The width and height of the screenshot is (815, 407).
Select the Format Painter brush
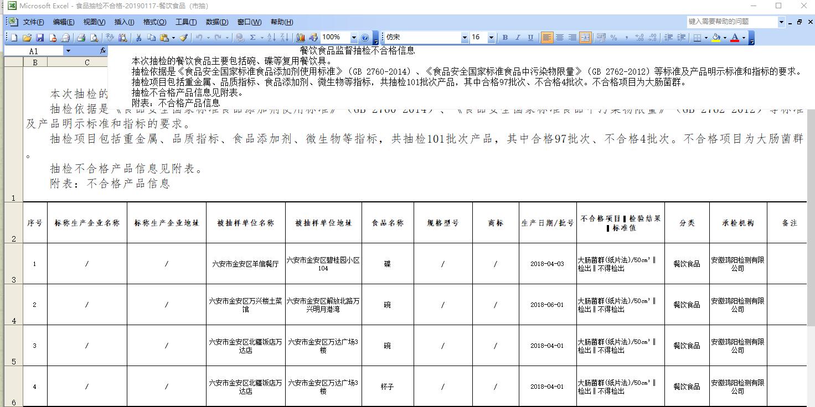point(184,38)
